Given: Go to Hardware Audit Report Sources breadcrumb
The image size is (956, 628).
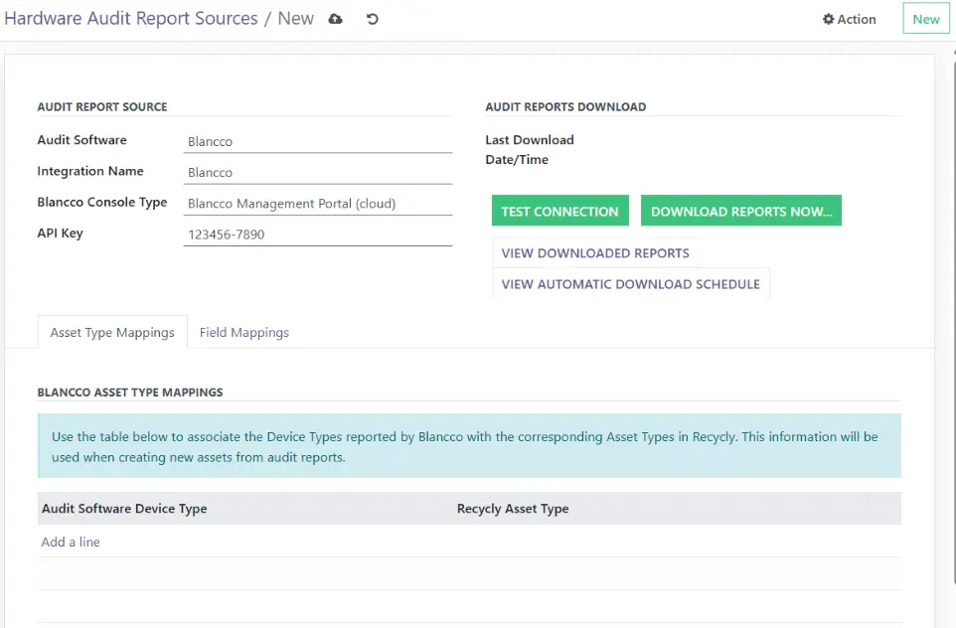Looking at the screenshot, I should [131, 18].
